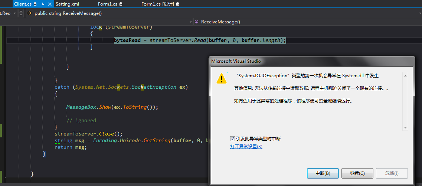
Task: Click the lock icon on Form1.cs [设计] tab
Action: (x=177, y=4)
